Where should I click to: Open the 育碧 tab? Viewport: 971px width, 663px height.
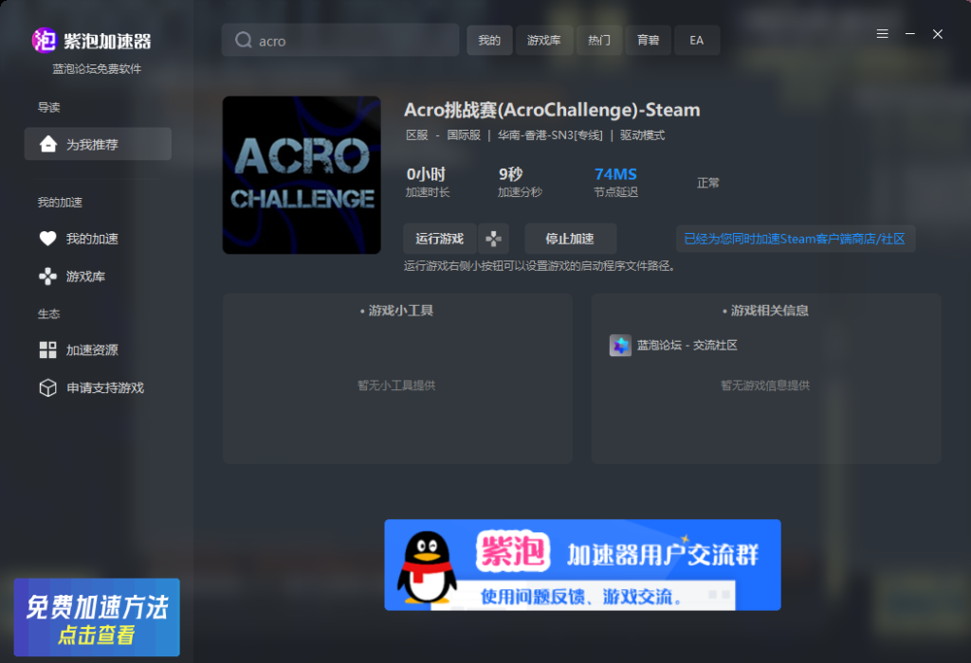[x=648, y=40]
